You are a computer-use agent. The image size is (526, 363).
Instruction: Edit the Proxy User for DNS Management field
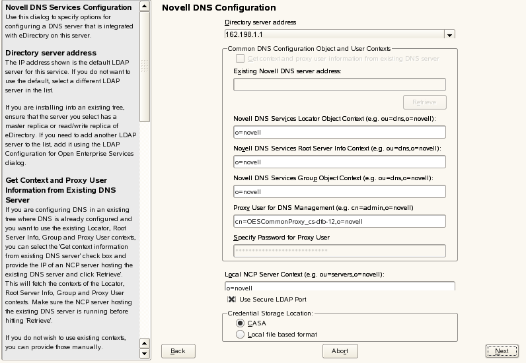tap(340, 221)
